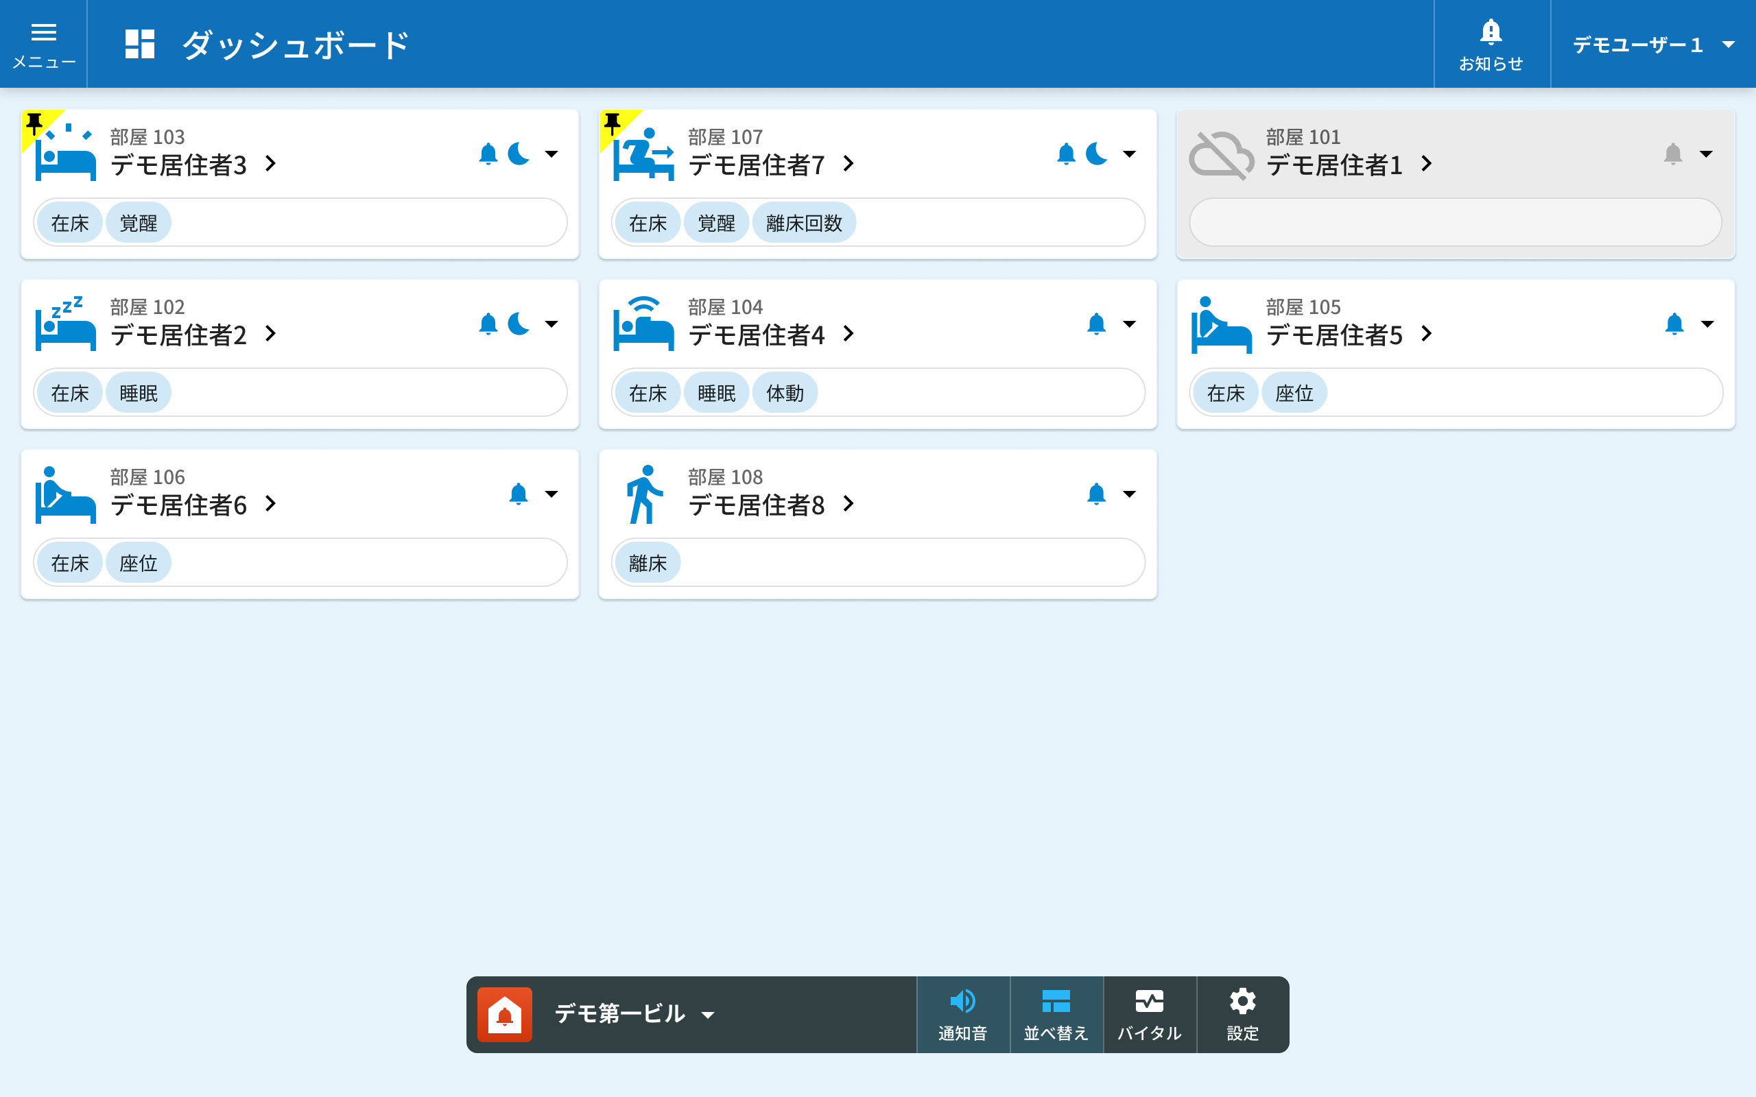Click the pin marker on room 103 card
1756x1097 pixels.
tap(34, 123)
